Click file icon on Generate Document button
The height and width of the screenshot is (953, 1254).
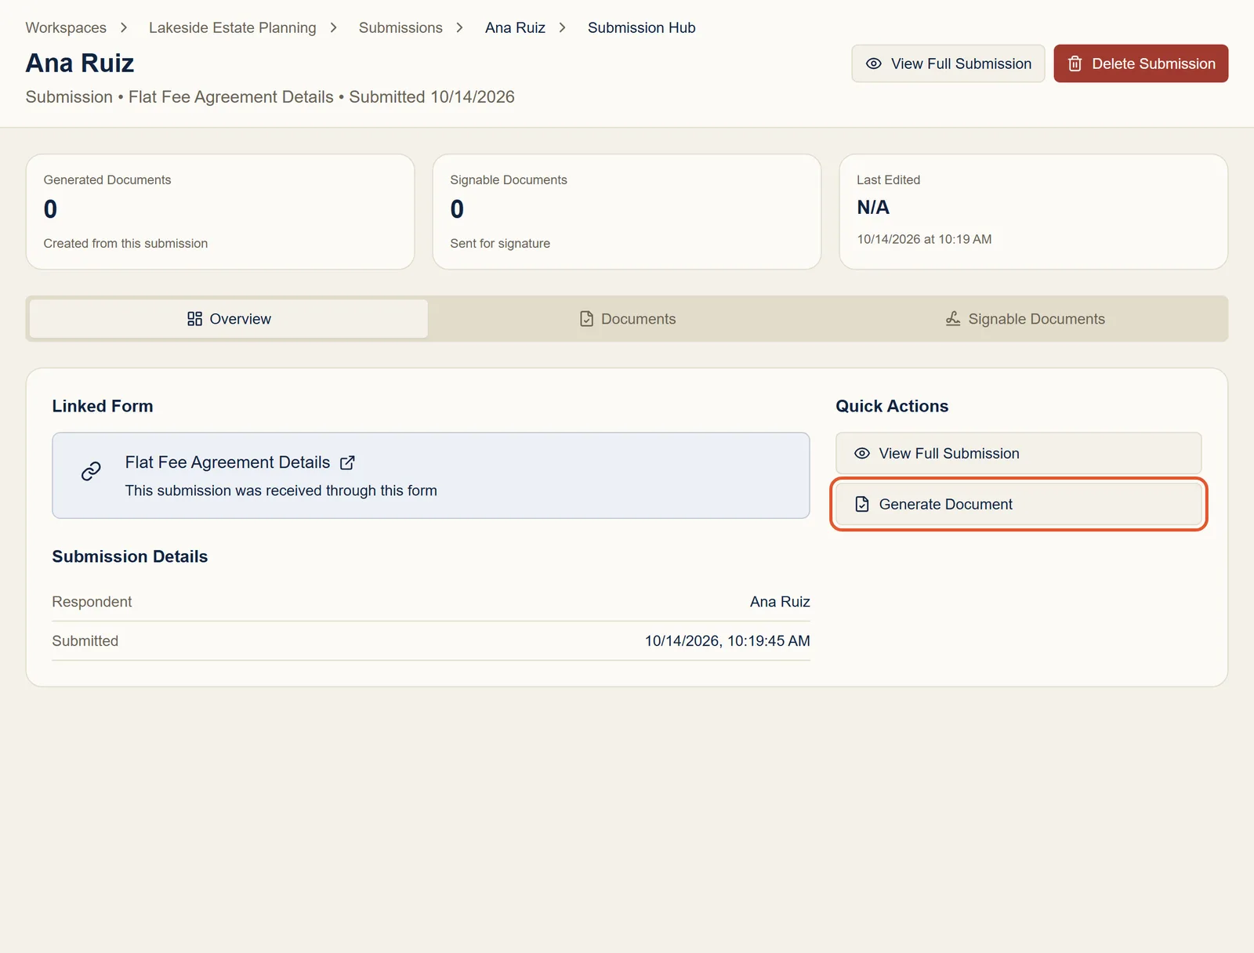862,504
